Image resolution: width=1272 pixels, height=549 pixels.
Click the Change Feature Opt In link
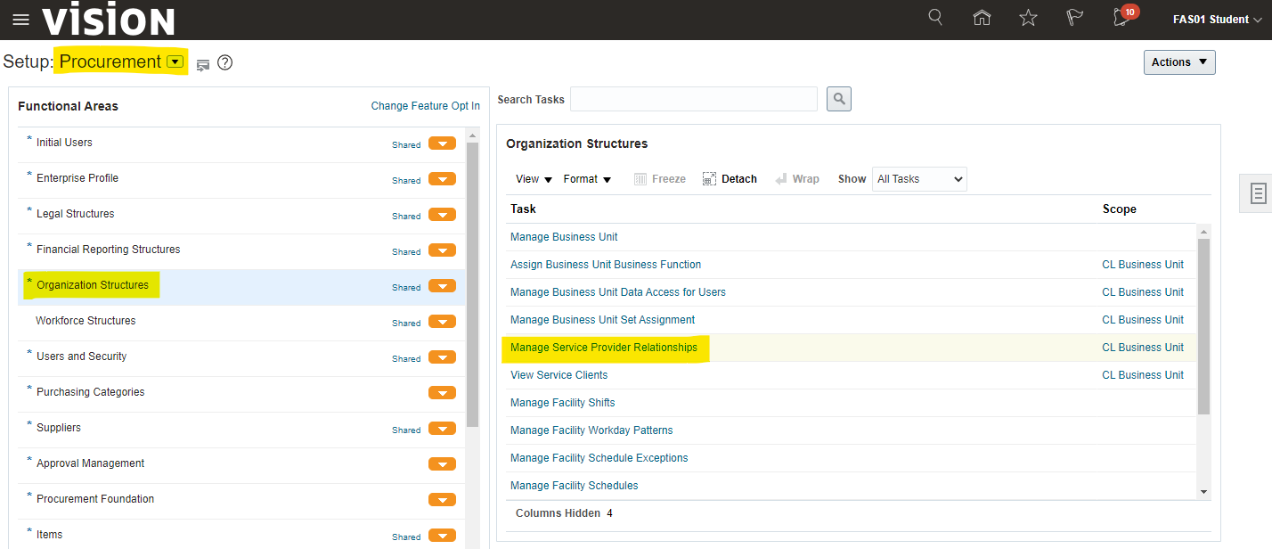[x=425, y=106]
